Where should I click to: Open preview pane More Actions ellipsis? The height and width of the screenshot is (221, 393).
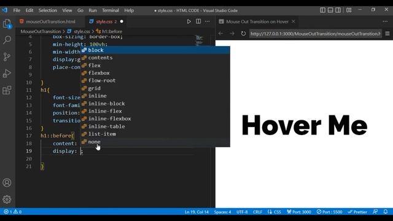coord(385,21)
